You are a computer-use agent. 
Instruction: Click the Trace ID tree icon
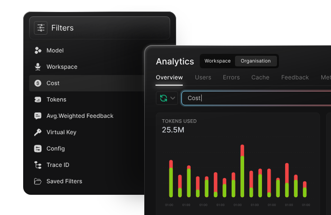(x=38, y=165)
